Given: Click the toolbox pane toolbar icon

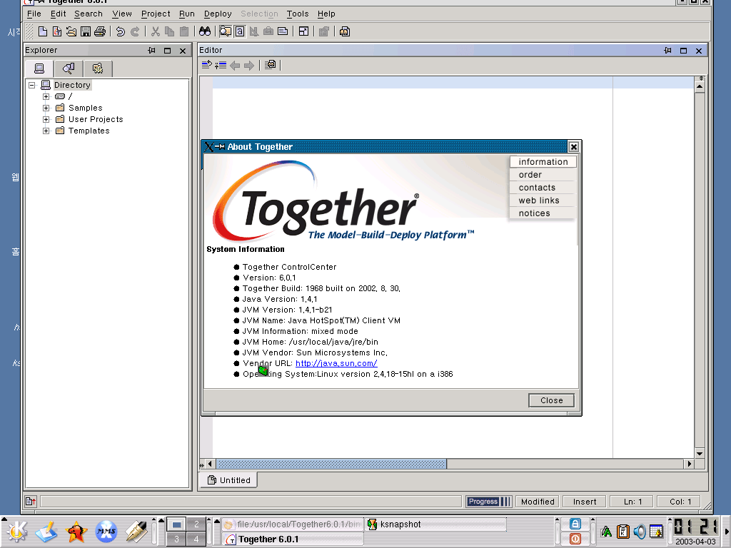Looking at the screenshot, I should click(268, 31).
